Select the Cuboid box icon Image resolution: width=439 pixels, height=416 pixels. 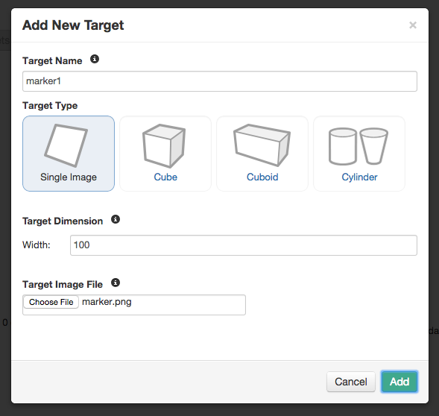(x=262, y=145)
